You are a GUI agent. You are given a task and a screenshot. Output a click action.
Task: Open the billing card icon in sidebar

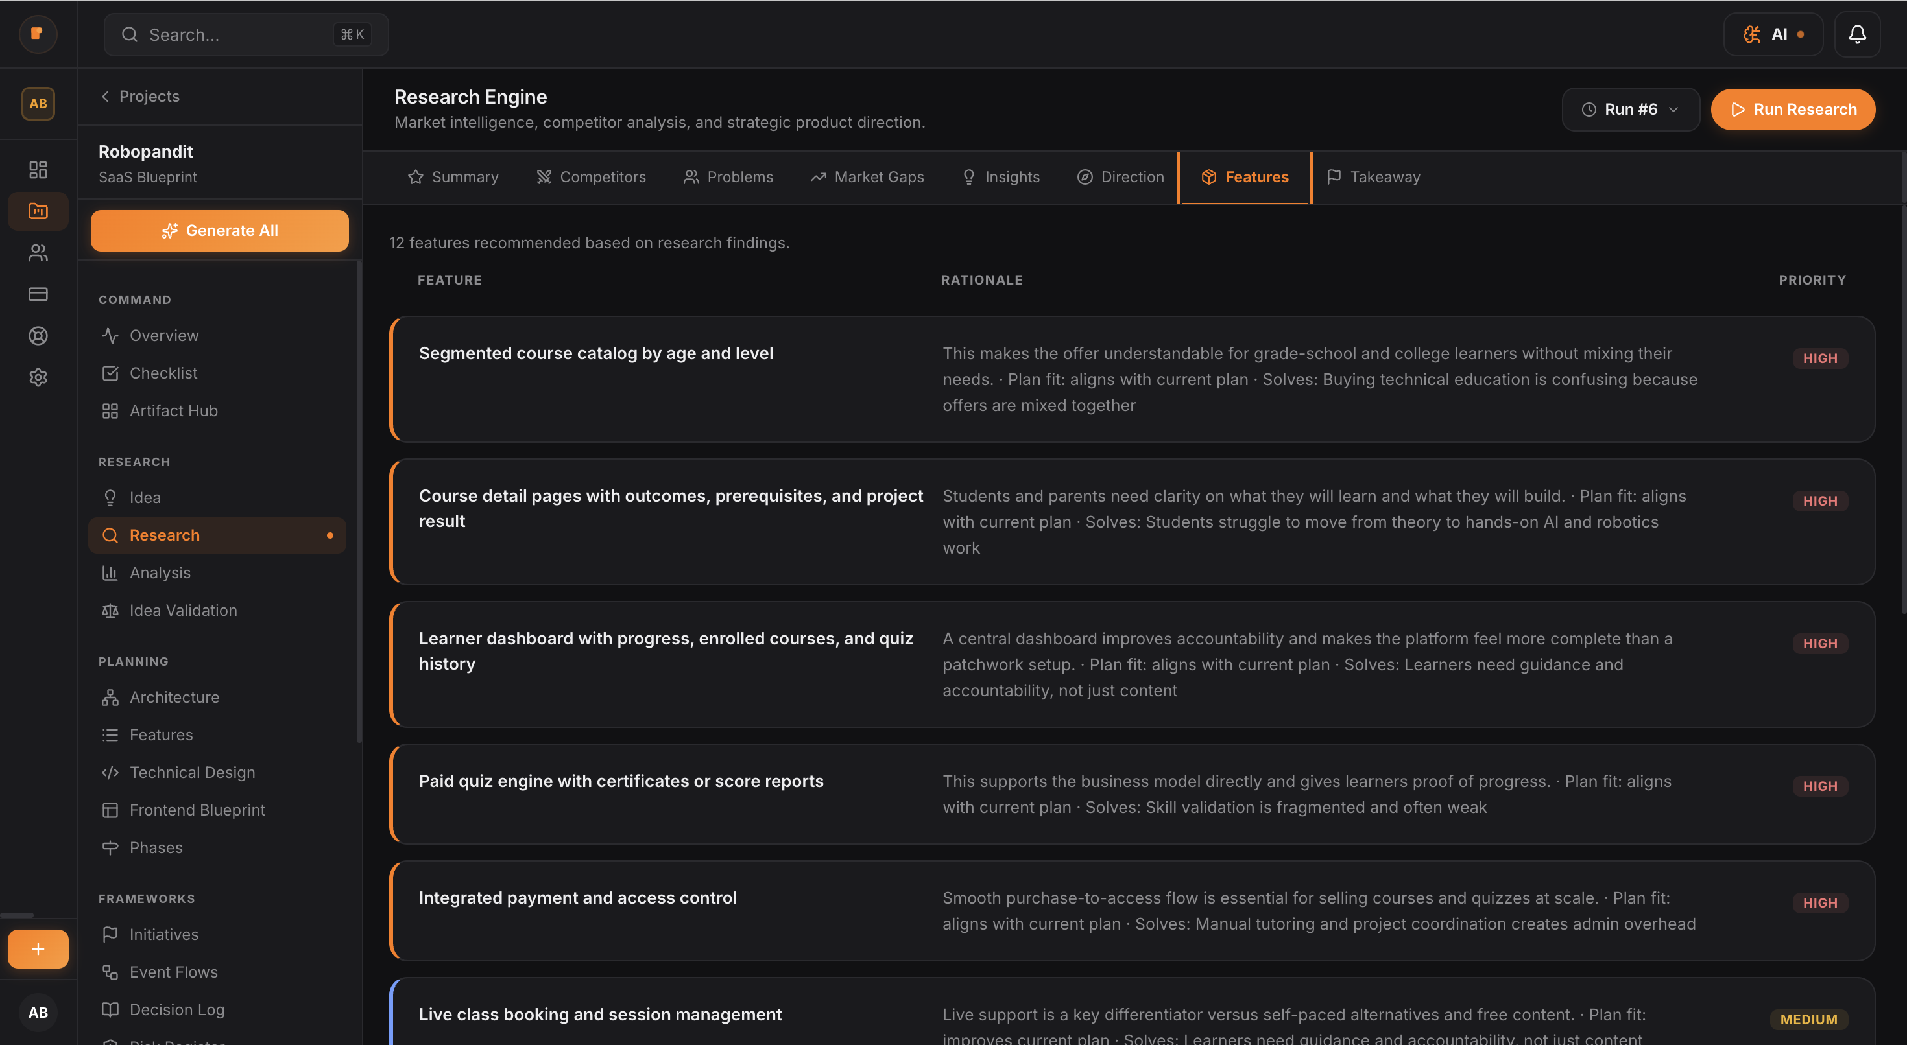click(38, 294)
